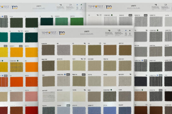Screen dimensions: 172x114
Task: Click the blue legend dot in center card header
Action: click(x=126, y=30)
